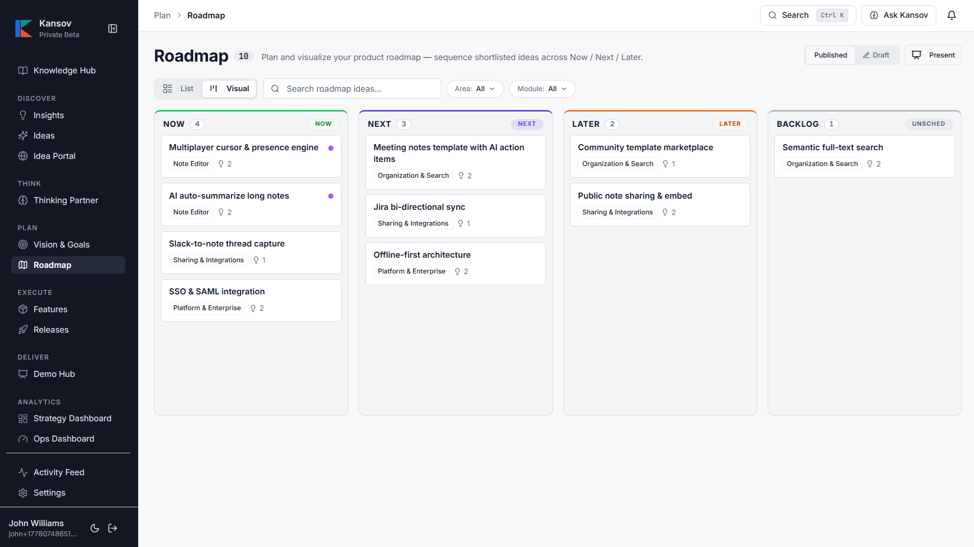The height and width of the screenshot is (547, 974).
Task: Click purple dot on Multiplayer cursor card
Action: 331,148
